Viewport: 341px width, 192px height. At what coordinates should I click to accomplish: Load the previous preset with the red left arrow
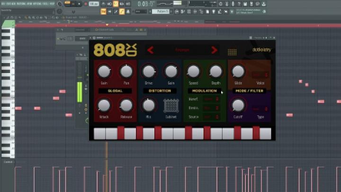[151, 50]
